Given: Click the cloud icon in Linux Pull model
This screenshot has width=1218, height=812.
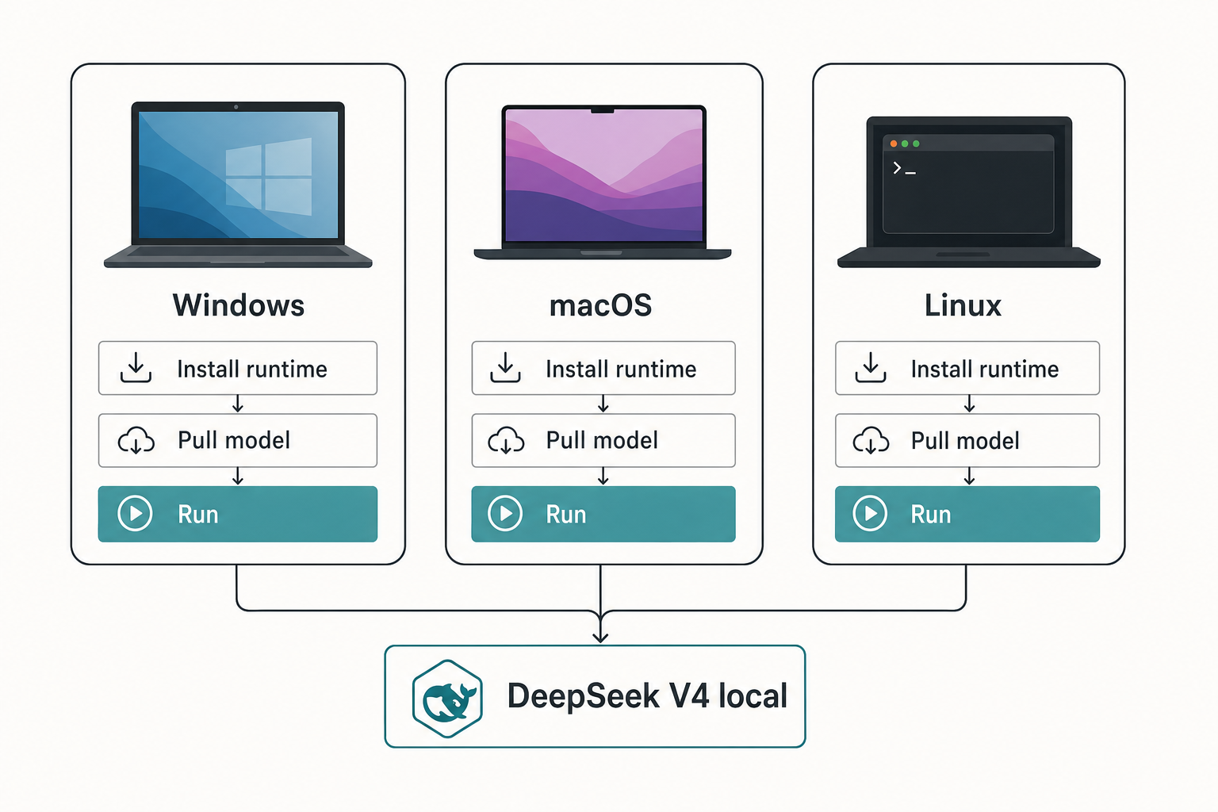Looking at the screenshot, I should pyautogui.click(x=871, y=440).
